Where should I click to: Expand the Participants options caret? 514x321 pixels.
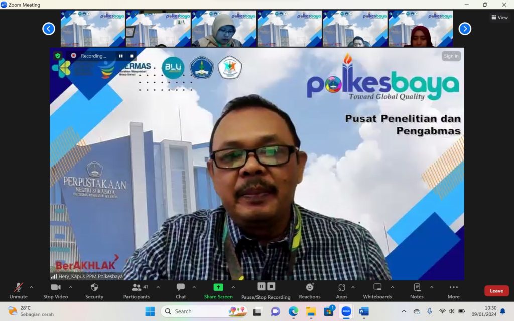[158, 287]
